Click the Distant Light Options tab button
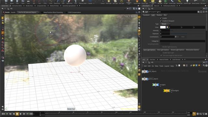Image resolution: width=208 pixels, height=117 pixels. (177, 50)
